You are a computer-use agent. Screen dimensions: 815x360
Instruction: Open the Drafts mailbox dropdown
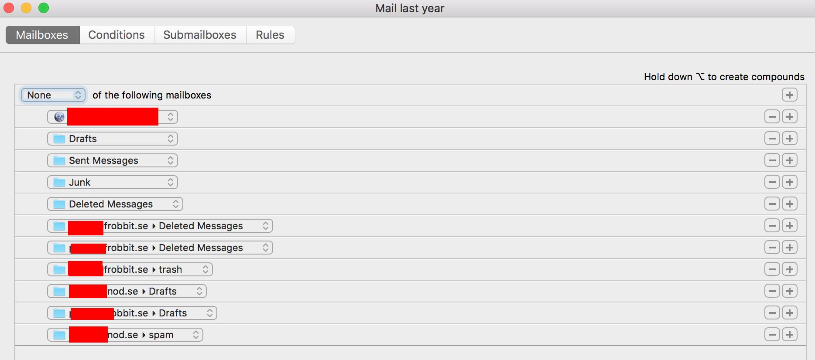click(x=113, y=139)
